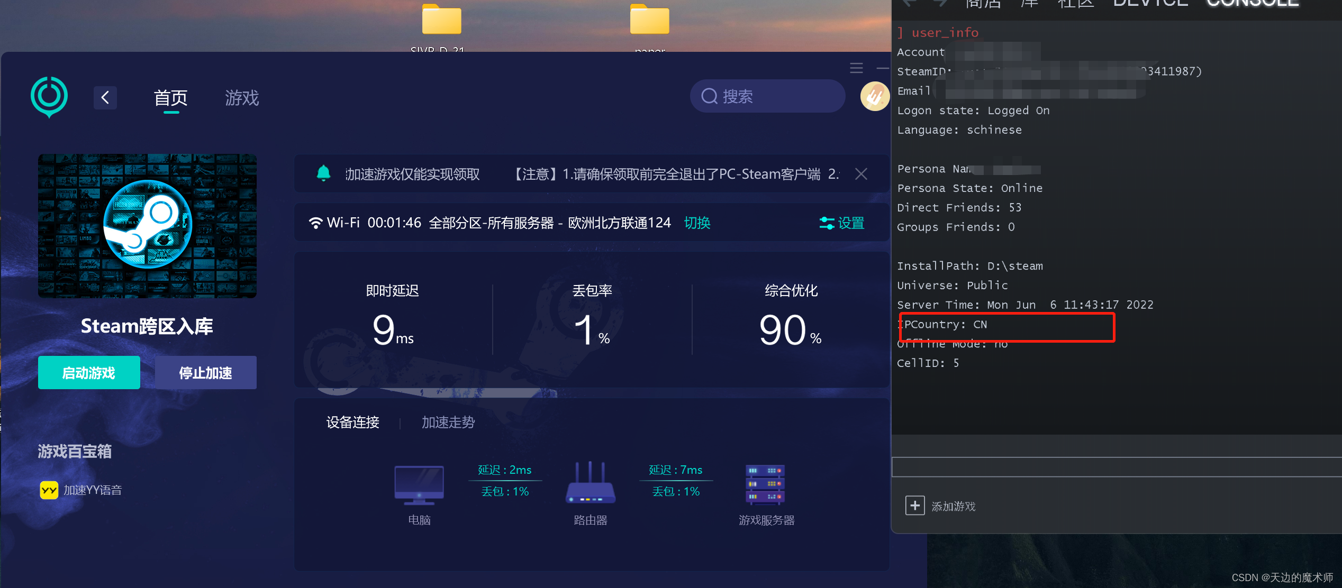Screen dimensions: 1342x588
Task: Open the paper desktop folder icon
Action: click(x=649, y=19)
